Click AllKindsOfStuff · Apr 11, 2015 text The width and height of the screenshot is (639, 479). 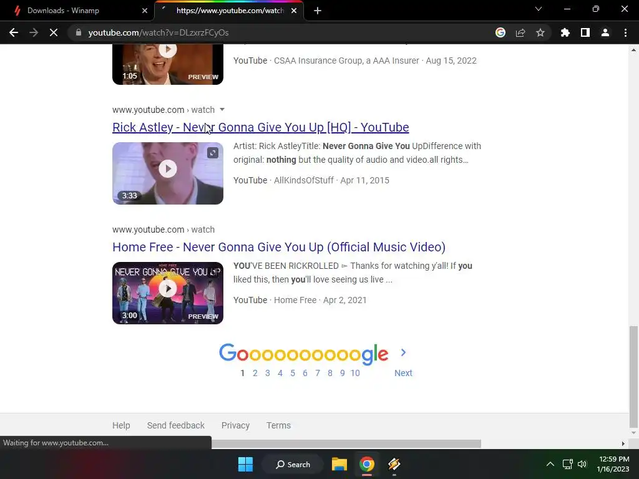tap(331, 180)
